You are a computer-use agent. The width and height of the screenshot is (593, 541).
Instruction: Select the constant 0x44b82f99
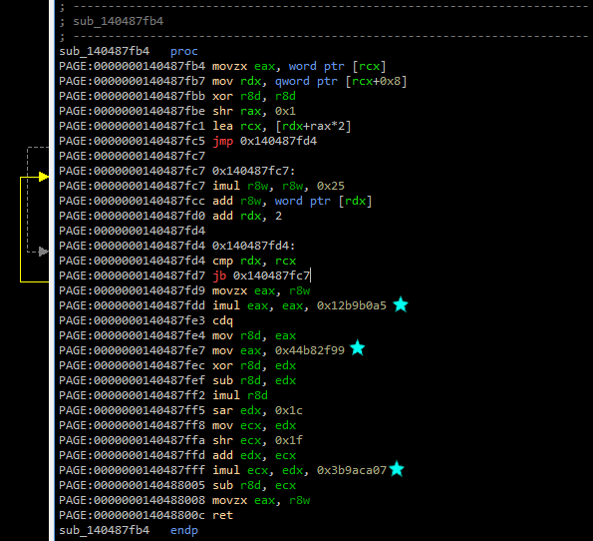[310, 350]
